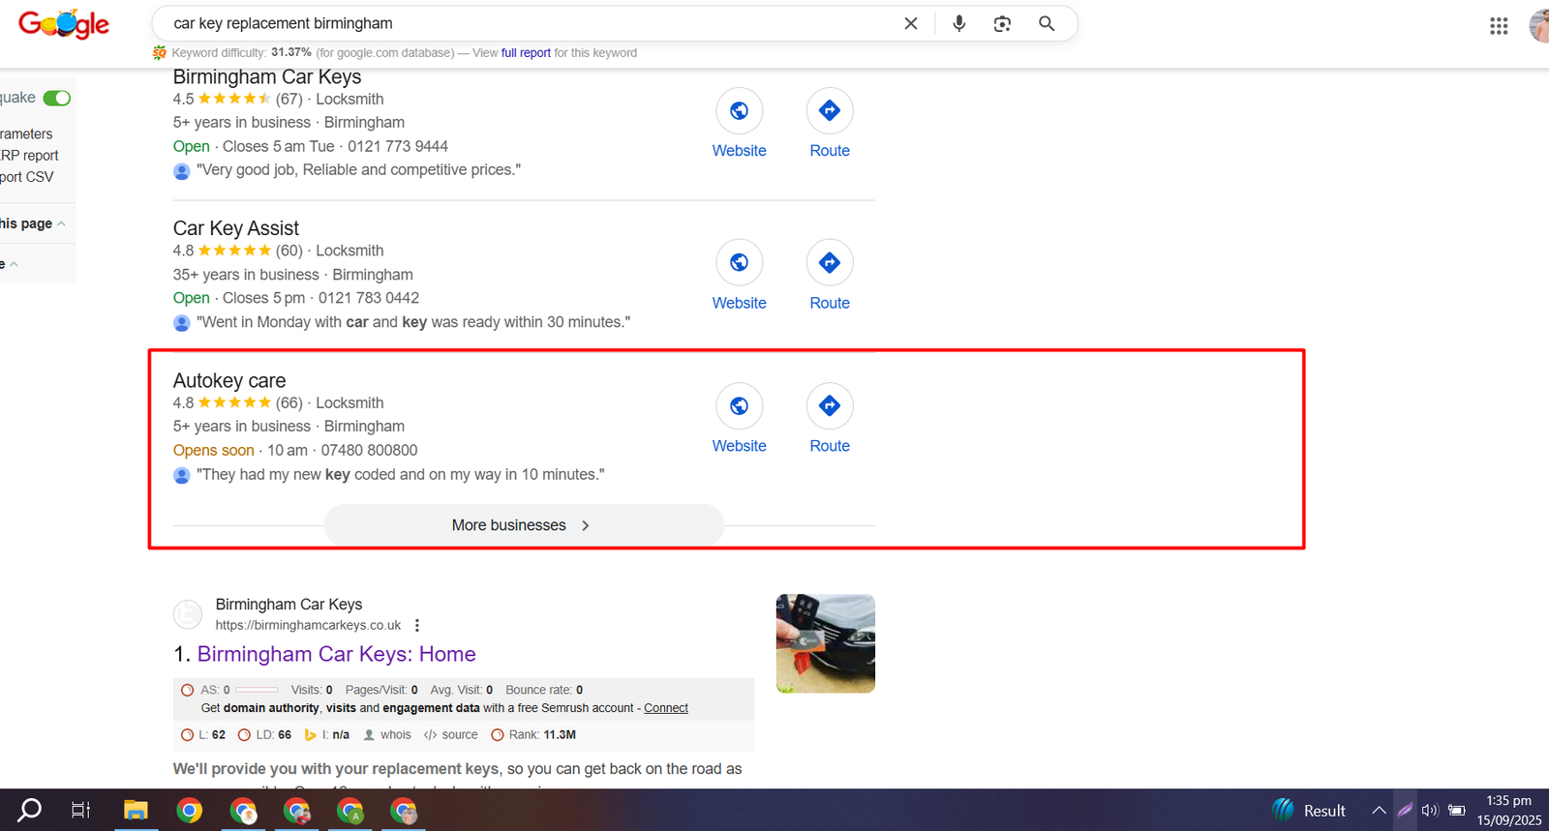View full report for keyword difficulty

526,53
